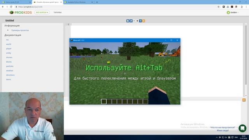Stop code execution with the square button
The width and height of the screenshot is (249, 140).
137,21
